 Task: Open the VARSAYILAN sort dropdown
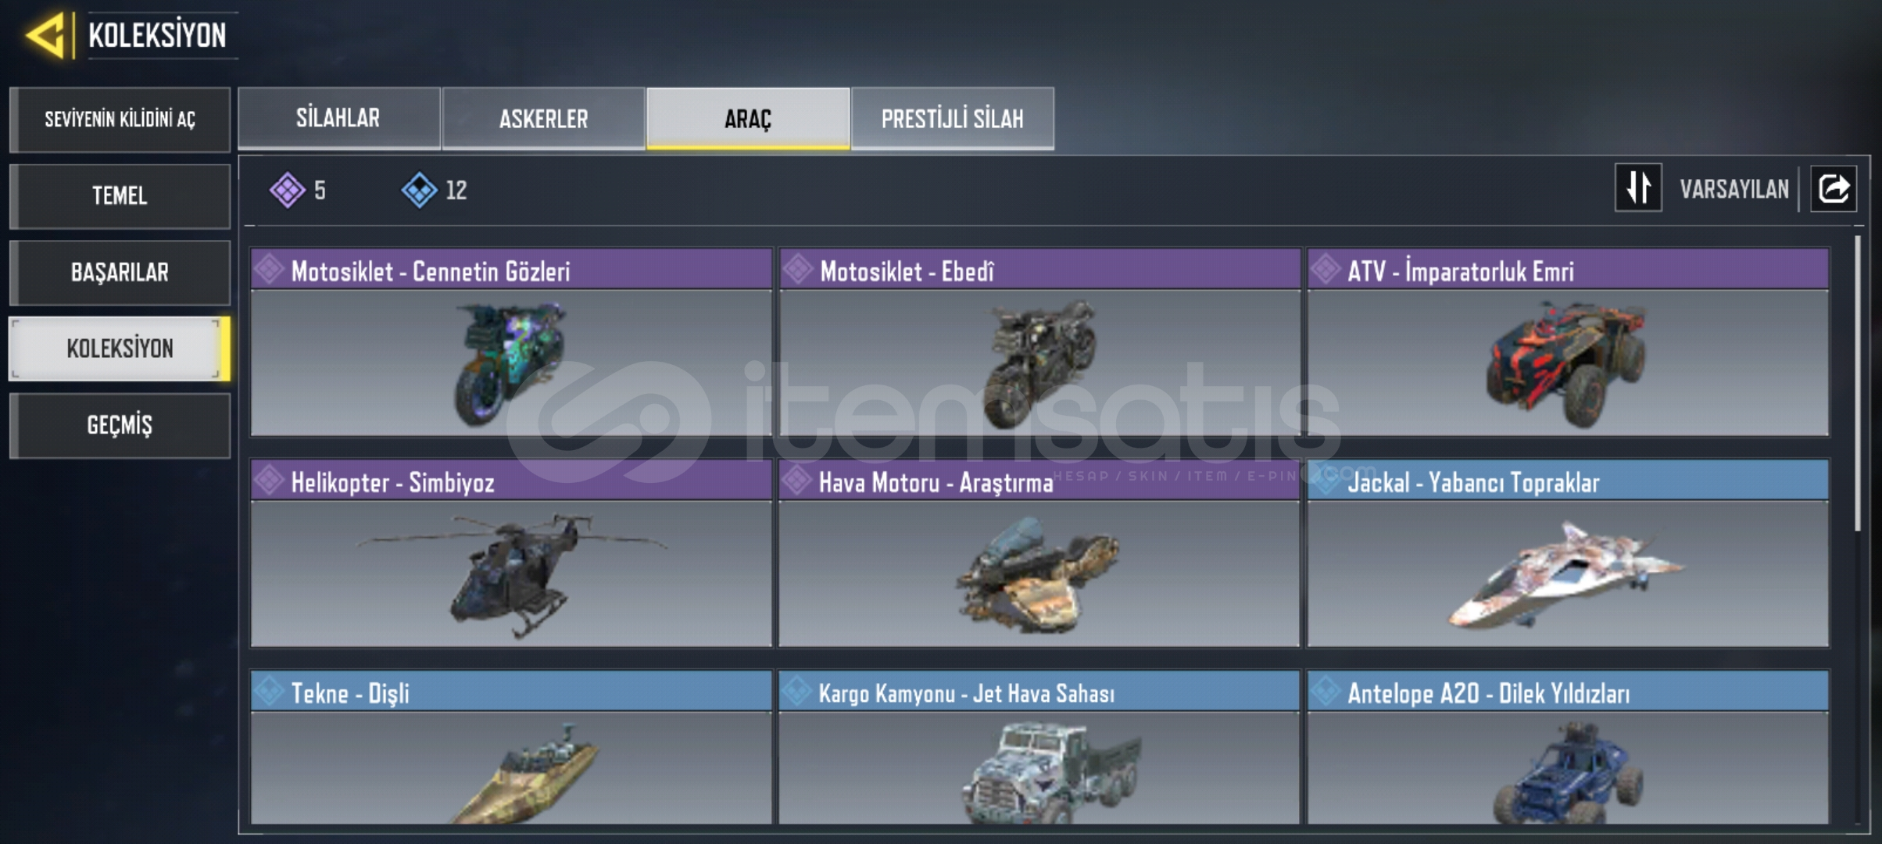[1734, 189]
